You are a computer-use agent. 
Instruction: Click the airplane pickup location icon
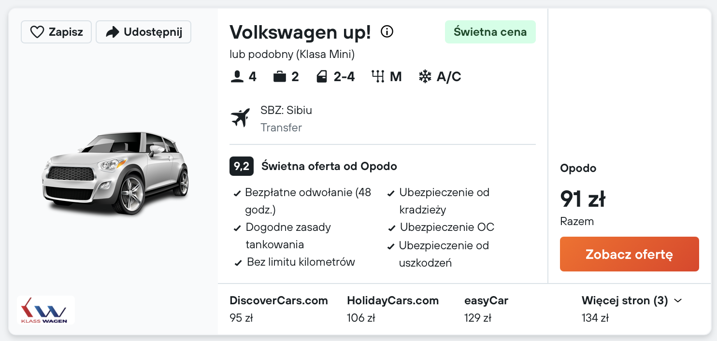tap(241, 118)
